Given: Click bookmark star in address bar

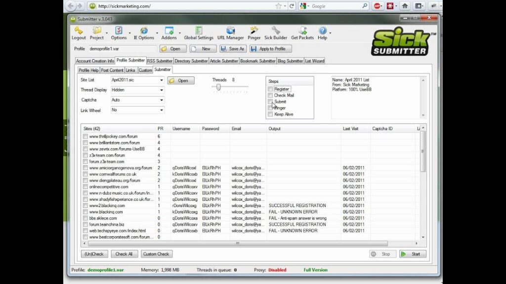Looking at the screenshot, I should 278,6.
